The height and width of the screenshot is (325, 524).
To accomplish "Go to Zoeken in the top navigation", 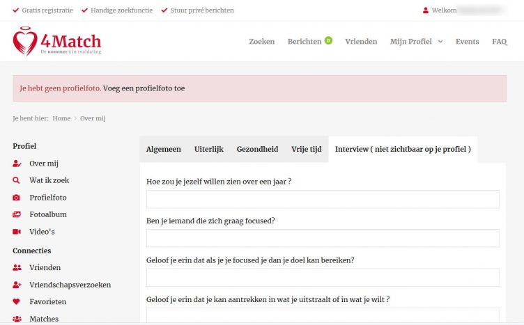I will click(x=261, y=42).
